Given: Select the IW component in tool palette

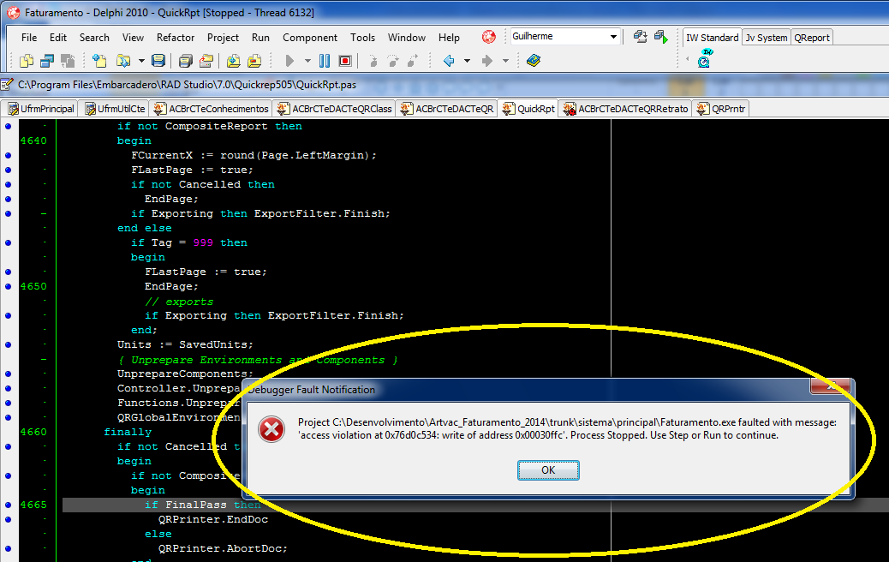Looking at the screenshot, I should pyautogui.click(x=705, y=59).
